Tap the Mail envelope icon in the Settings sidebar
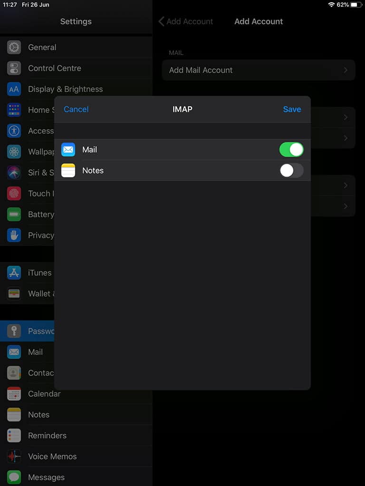The height and width of the screenshot is (486, 365). [14, 352]
